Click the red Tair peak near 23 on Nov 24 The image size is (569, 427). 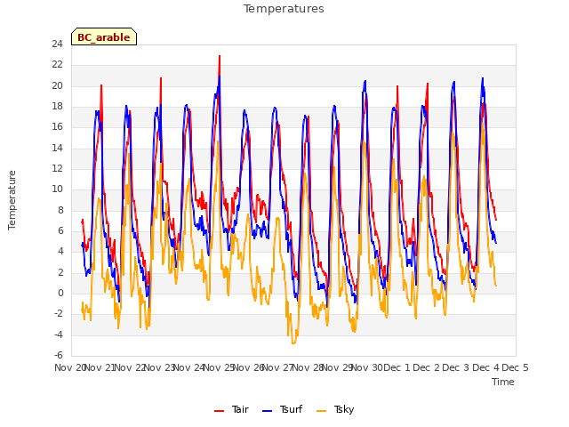[x=220, y=57]
